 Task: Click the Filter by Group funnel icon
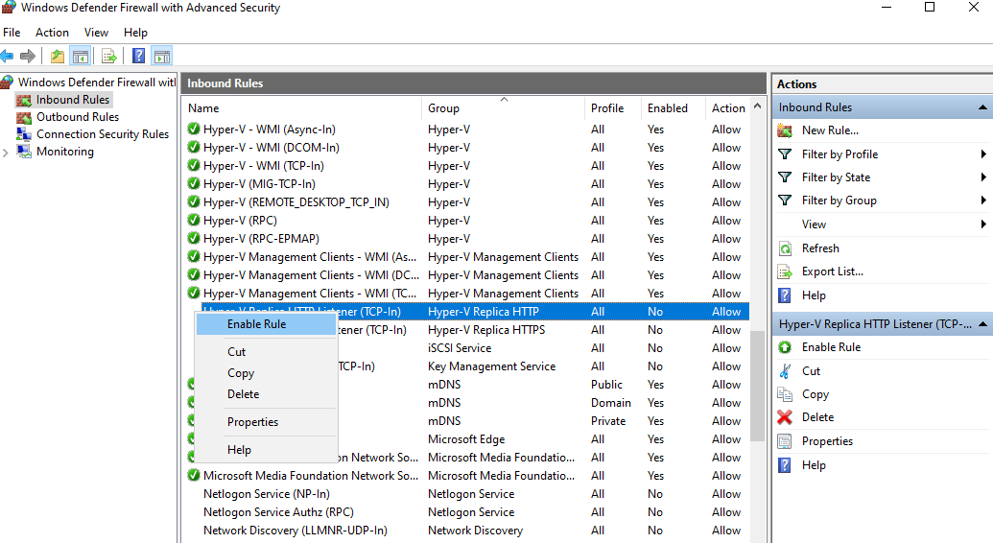click(785, 201)
